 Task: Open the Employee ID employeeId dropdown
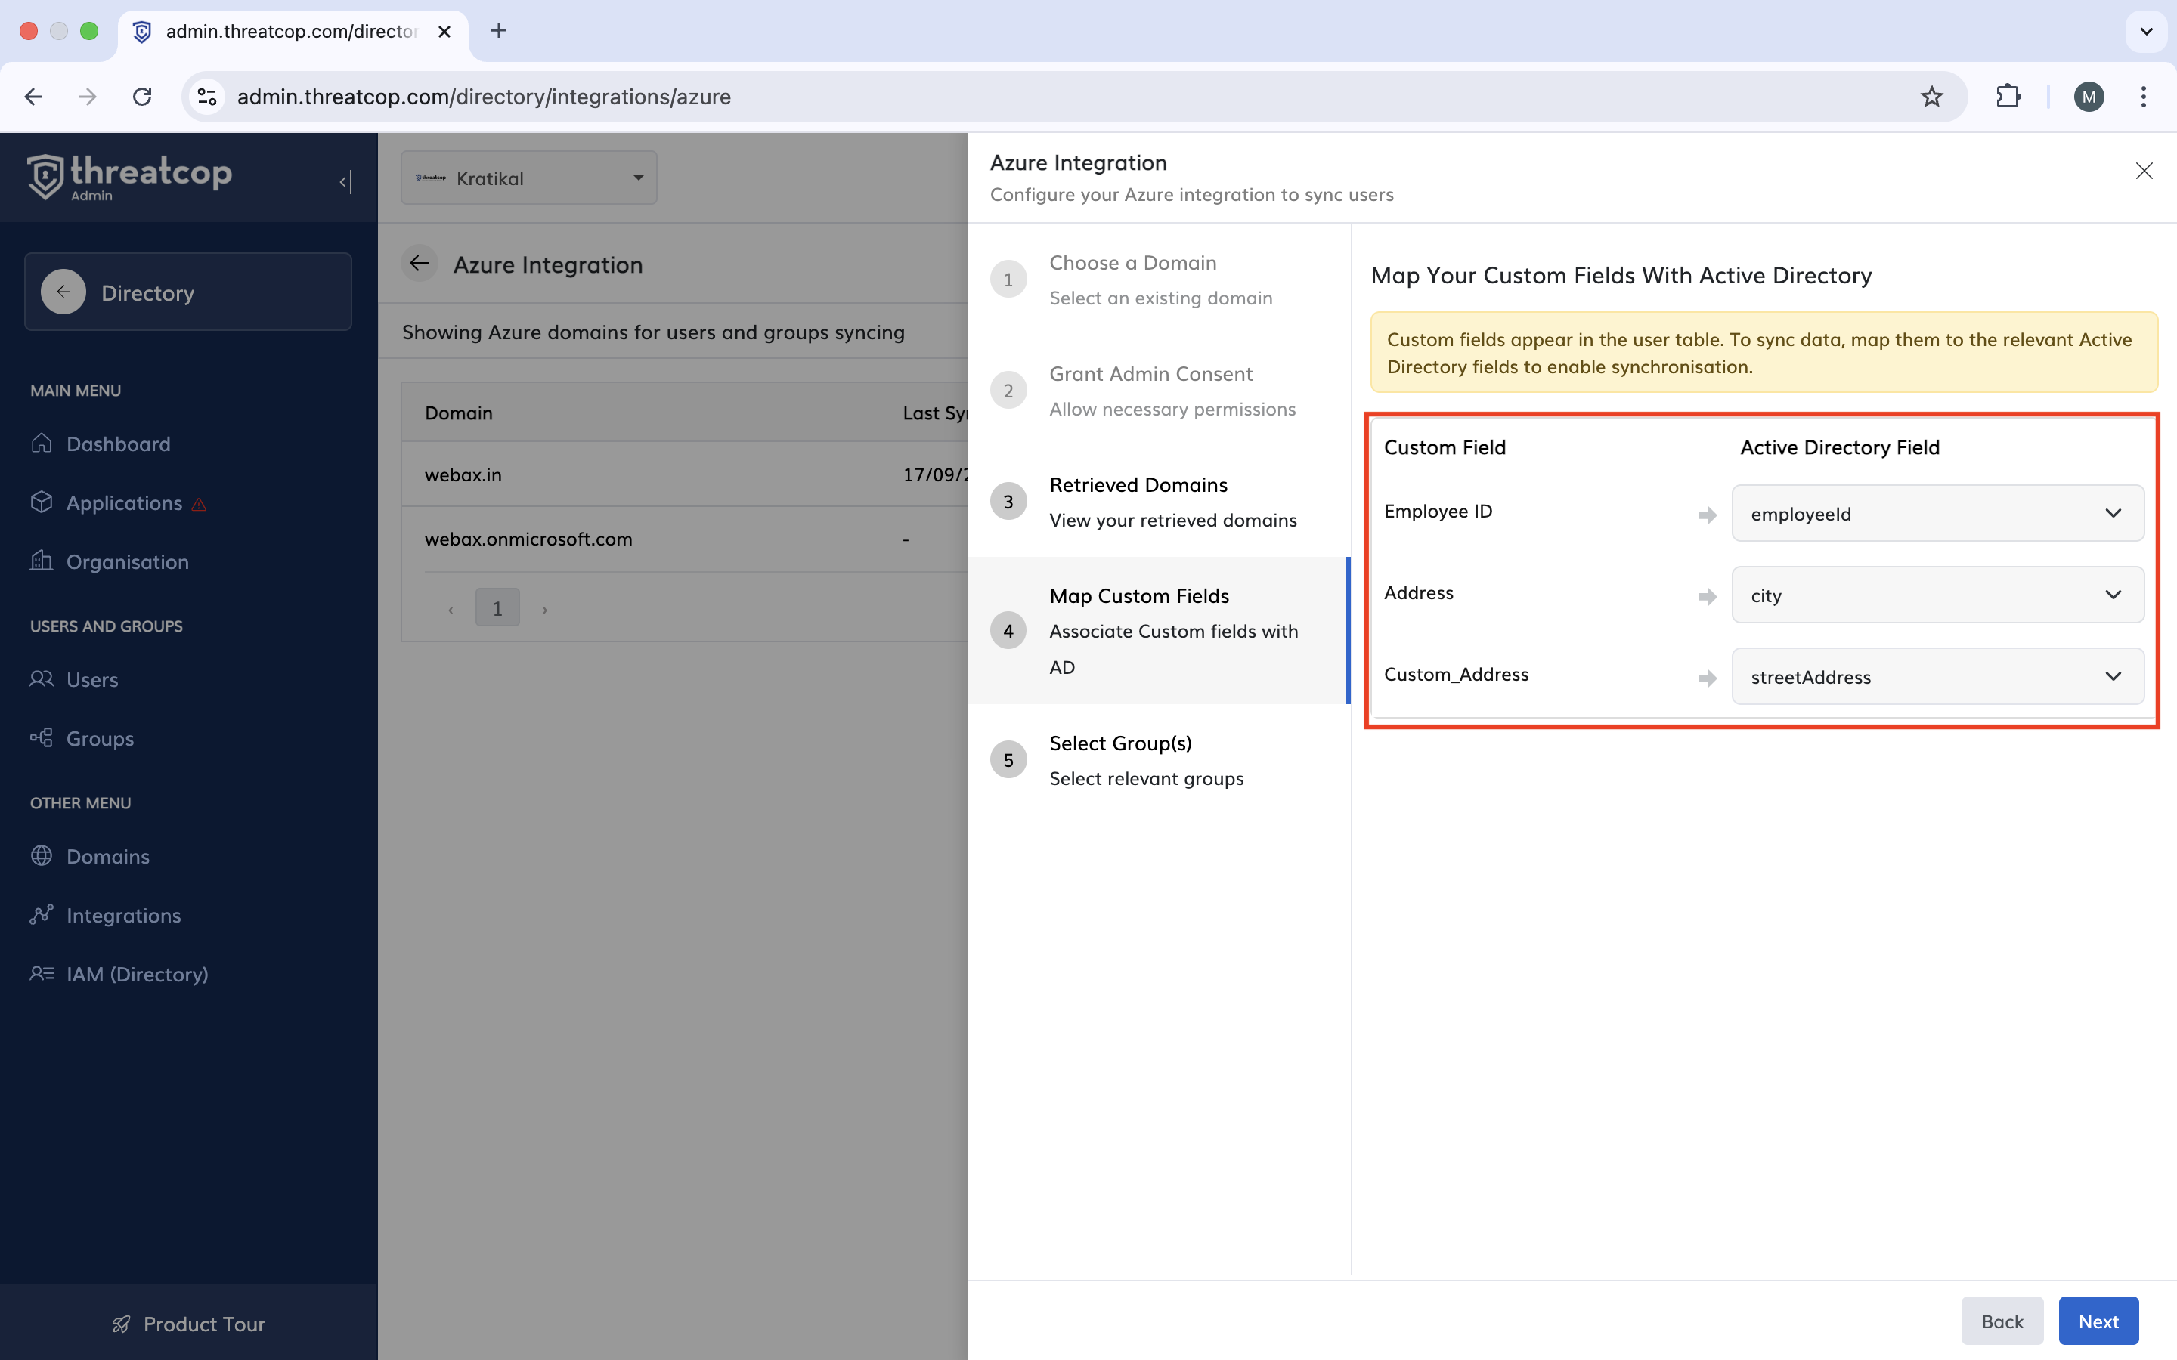1937,514
